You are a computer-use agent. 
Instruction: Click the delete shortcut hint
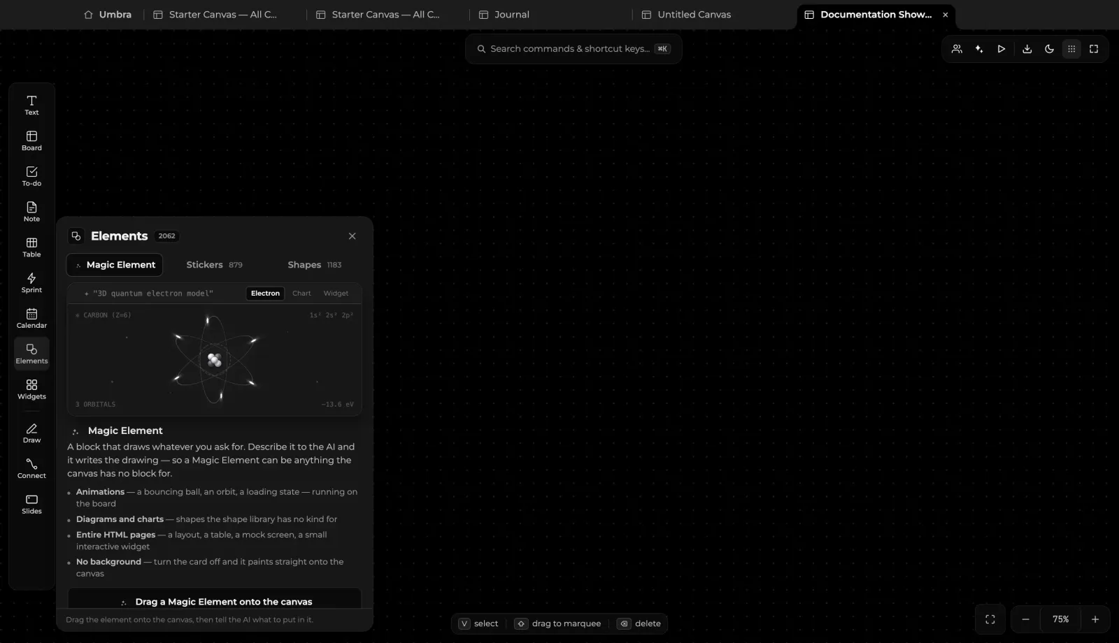point(639,623)
